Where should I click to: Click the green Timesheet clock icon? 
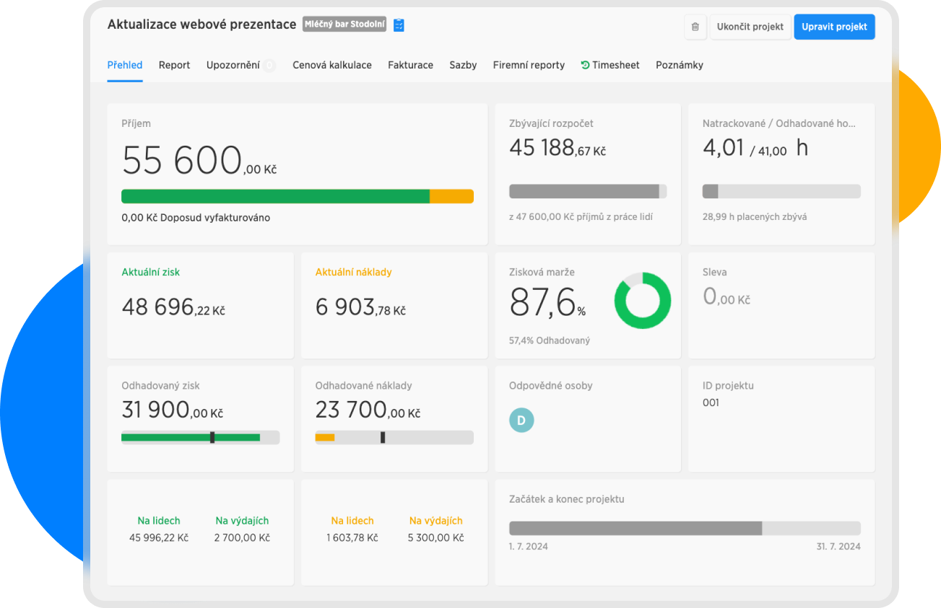tap(585, 65)
